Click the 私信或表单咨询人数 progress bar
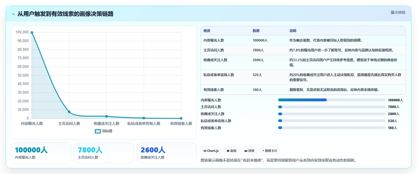The image size is (417, 174). (x=332, y=121)
